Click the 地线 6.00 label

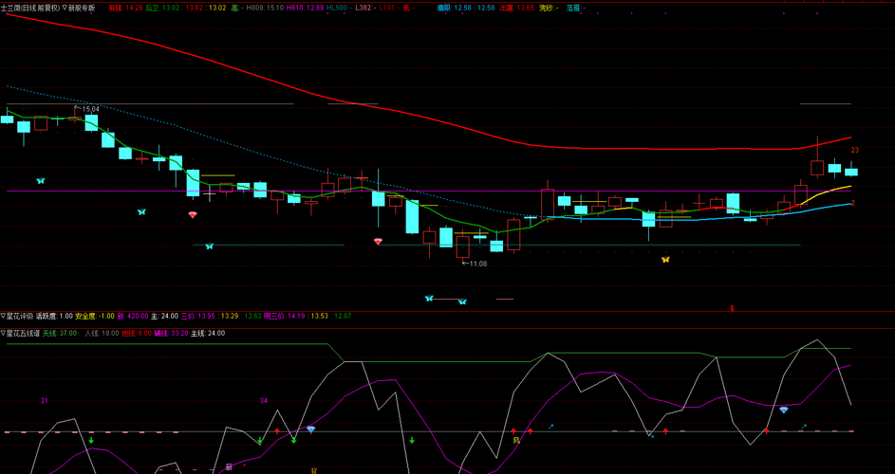click(137, 333)
